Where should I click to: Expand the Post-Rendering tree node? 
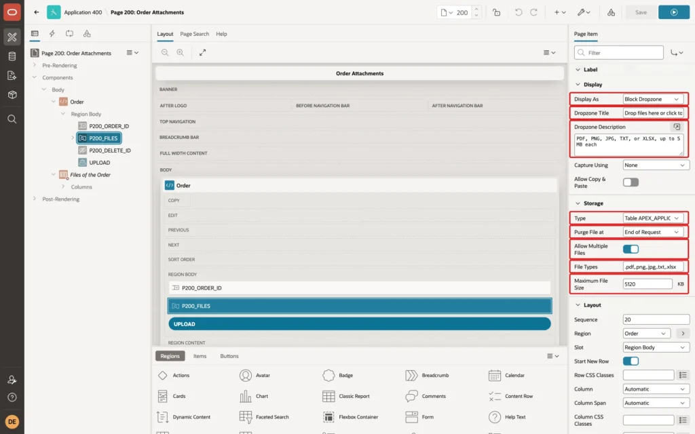35,199
